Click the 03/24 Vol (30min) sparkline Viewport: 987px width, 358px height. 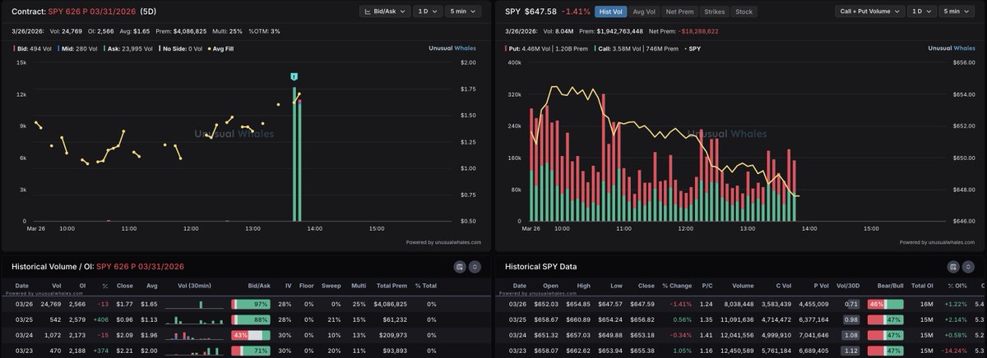[x=193, y=336]
